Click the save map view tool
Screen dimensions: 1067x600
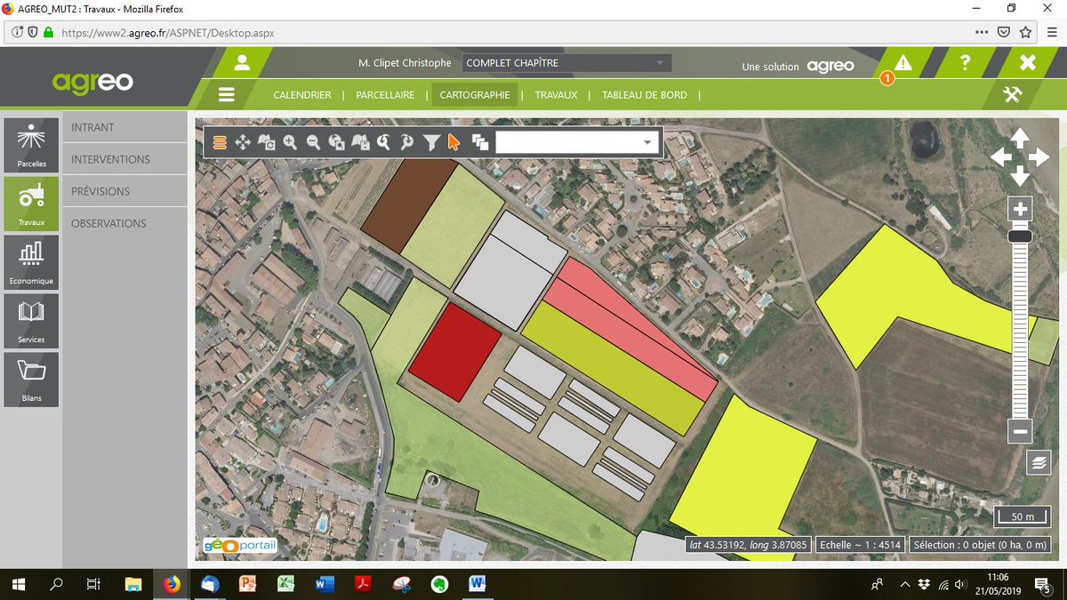(361, 142)
